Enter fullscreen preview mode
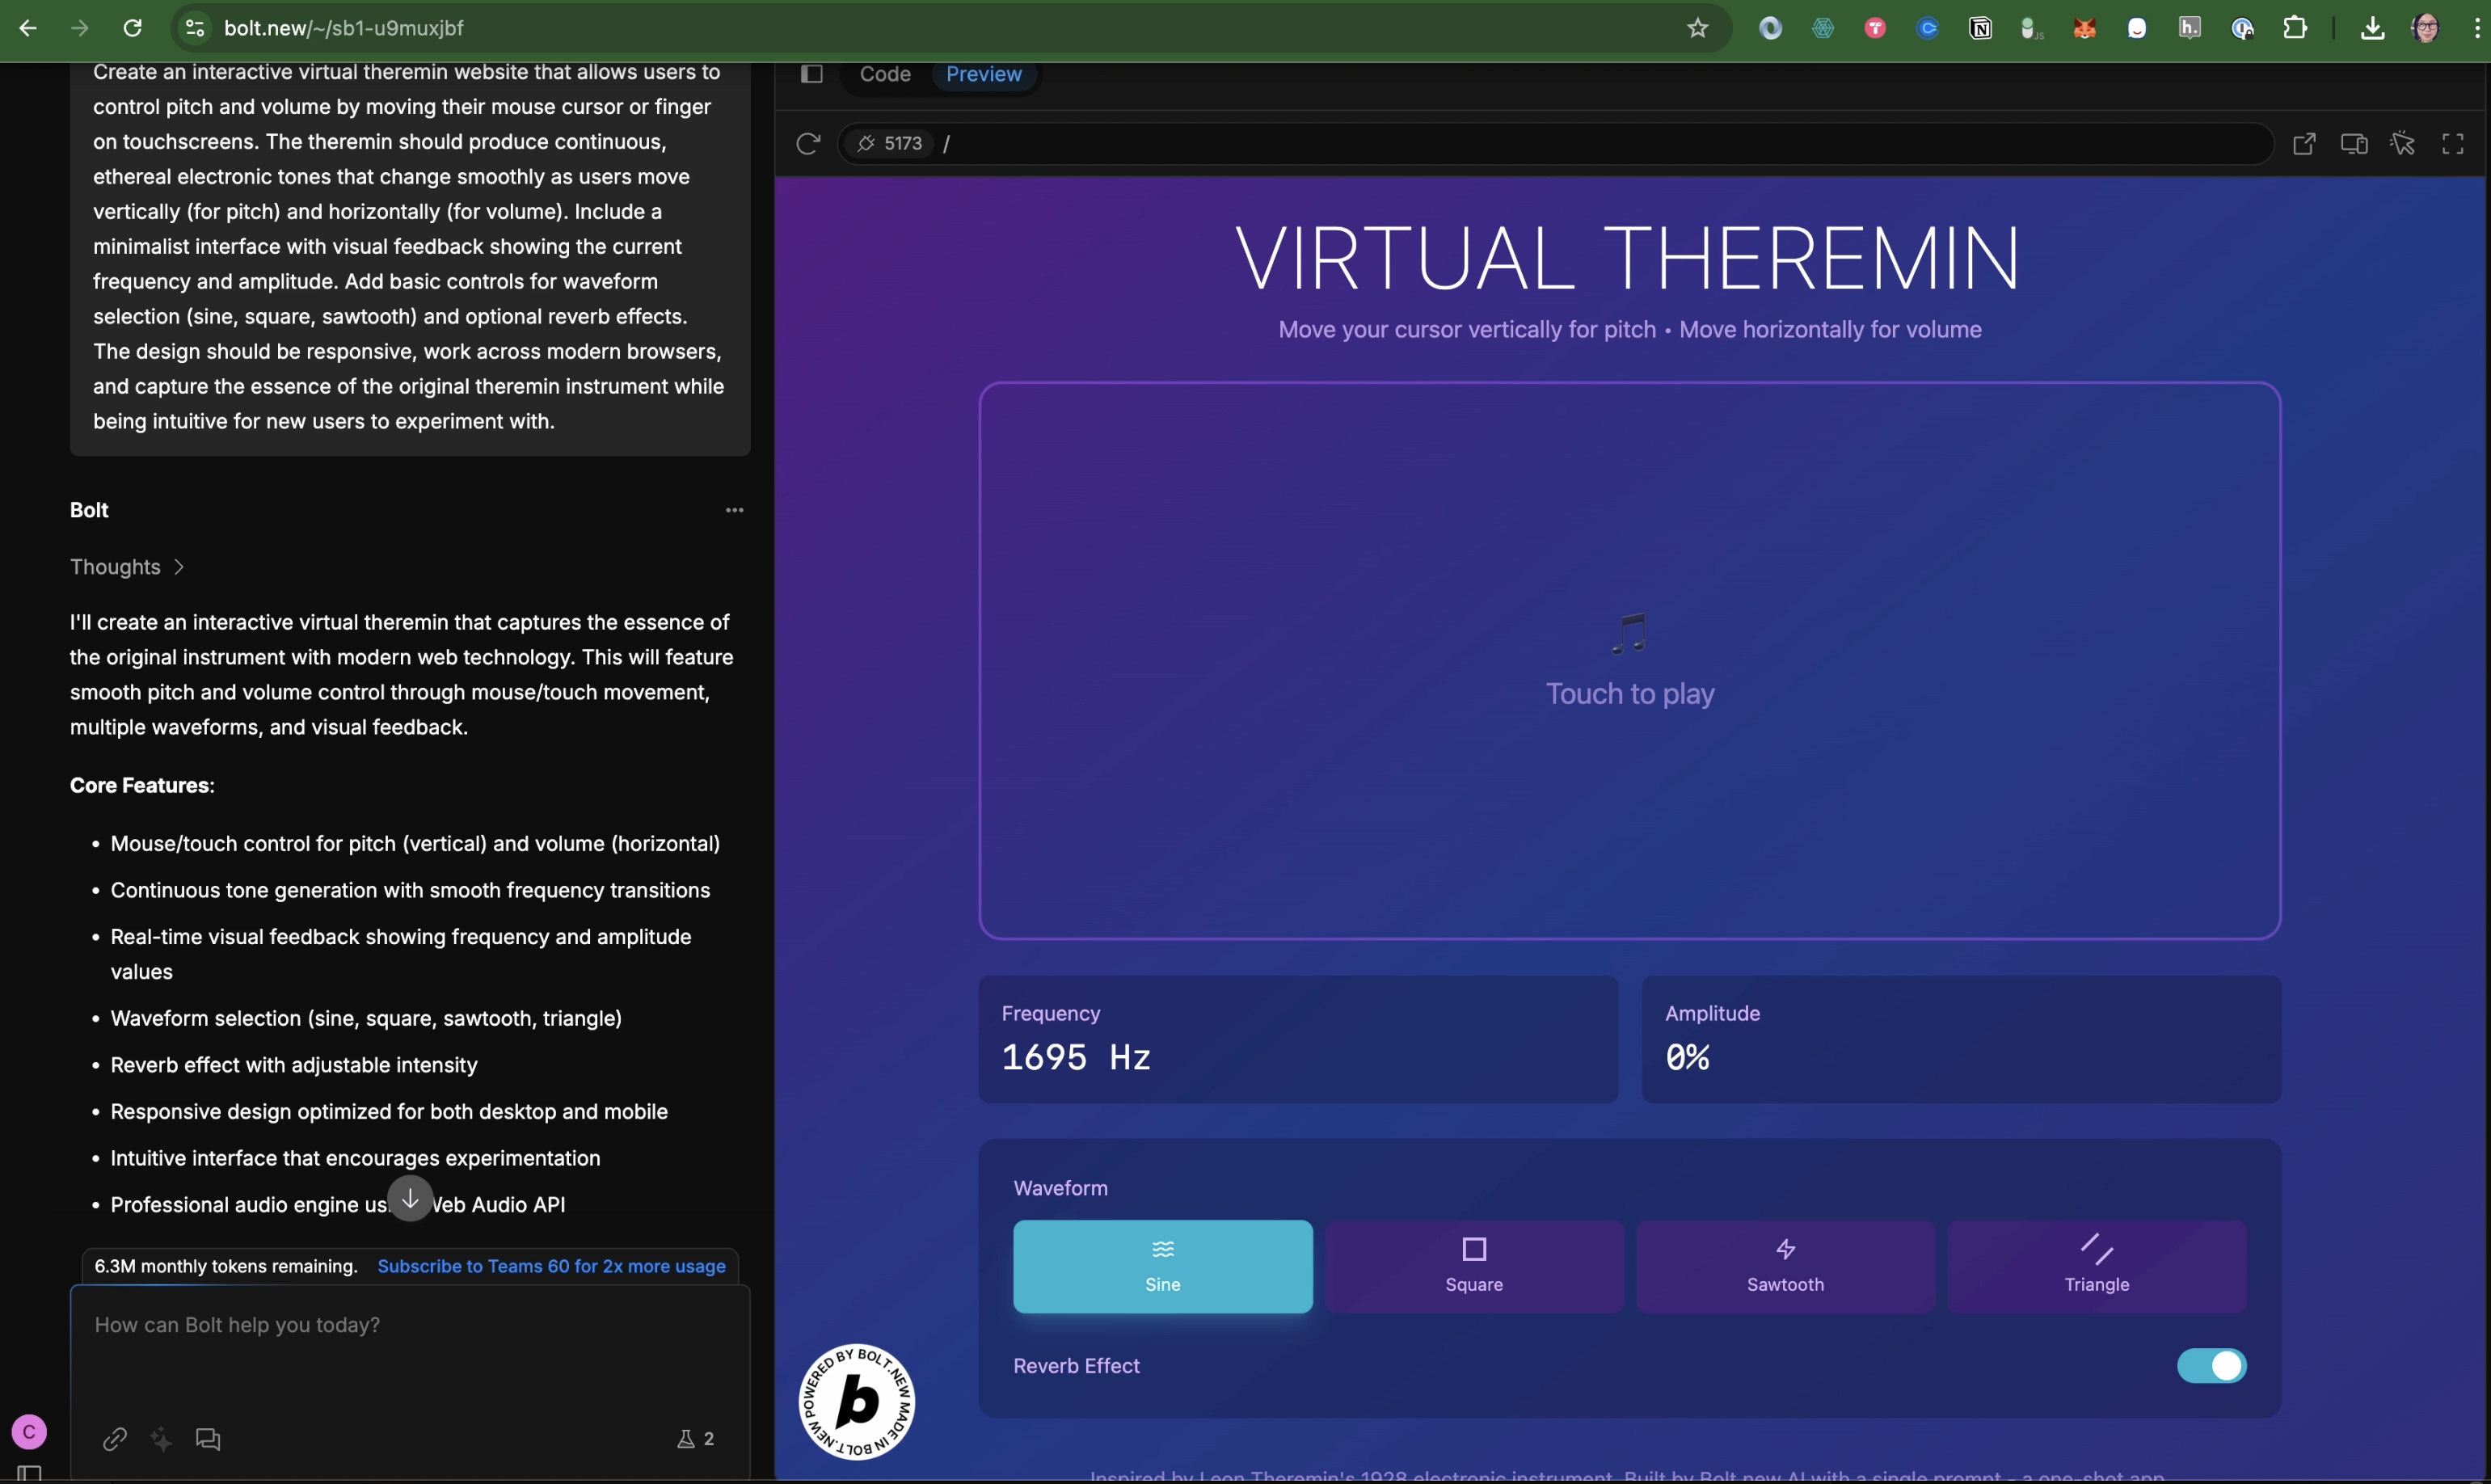This screenshot has height=1484, width=2491. 2453,144
